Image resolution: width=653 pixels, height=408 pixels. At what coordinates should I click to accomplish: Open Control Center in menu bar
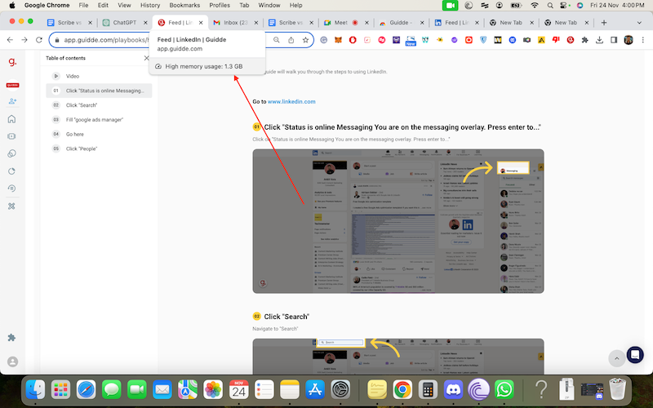click(564, 5)
